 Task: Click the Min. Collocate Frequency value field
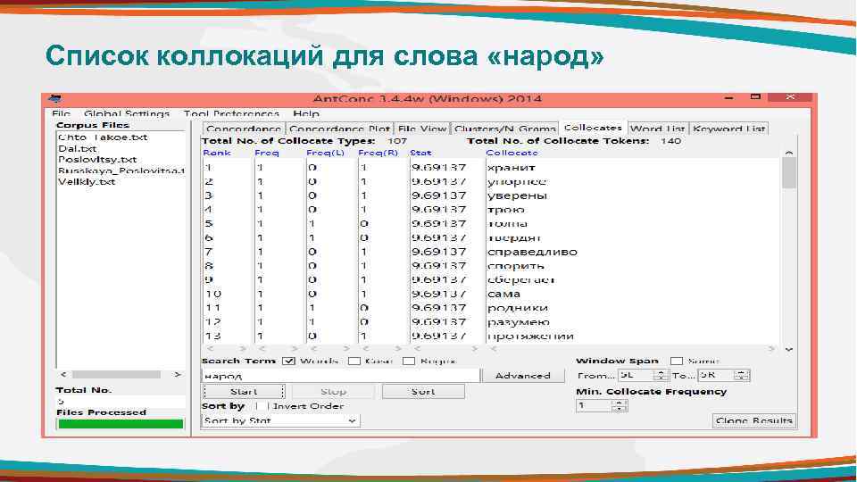click(x=595, y=406)
